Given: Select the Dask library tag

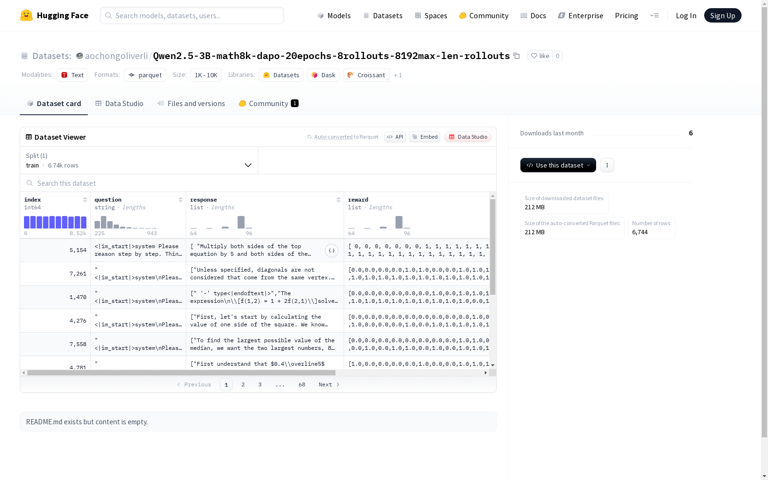Looking at the screenshot, I should (x=324, y=75).
